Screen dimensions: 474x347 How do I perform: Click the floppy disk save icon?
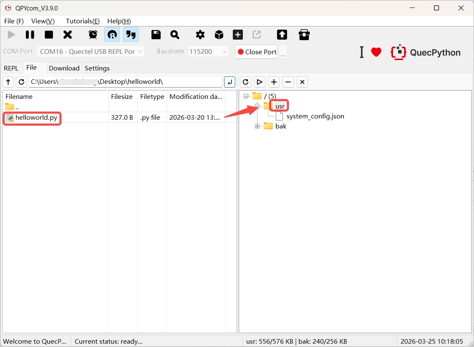[156, 35]
